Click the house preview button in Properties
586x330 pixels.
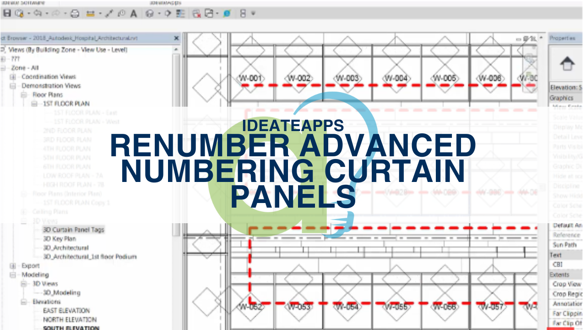(568, 64)
